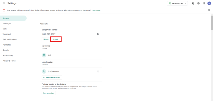Image resolution: width=213 pixels, height=101 pixels.
Task: Click the Linked numbers heading
Action: [x=47, y=62]
